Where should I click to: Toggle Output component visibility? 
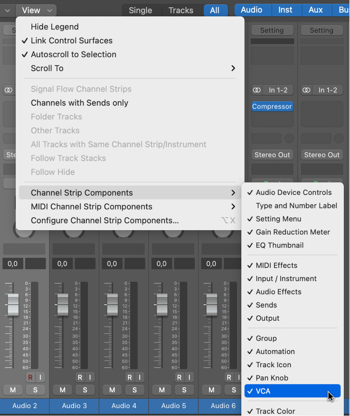point(293,319)
